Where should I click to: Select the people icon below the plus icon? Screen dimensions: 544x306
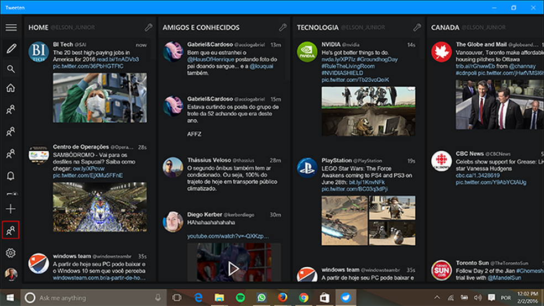[x=11, y=230]
